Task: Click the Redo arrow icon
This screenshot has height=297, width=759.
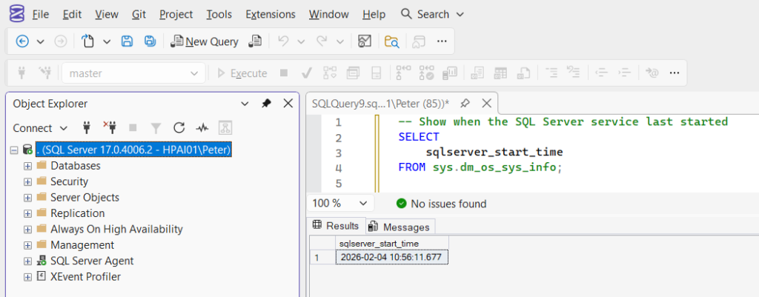Action: pos(322,41)
